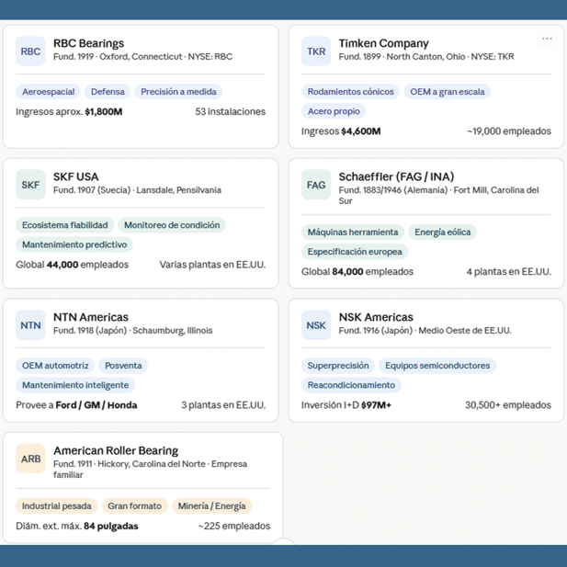
Task: Click the Rodamientos cónicos tag
Action: click(x=349, y=92)
